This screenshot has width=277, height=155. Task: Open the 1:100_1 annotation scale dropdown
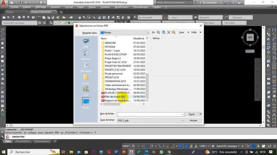pyautogui.click(x=204, y=146)
